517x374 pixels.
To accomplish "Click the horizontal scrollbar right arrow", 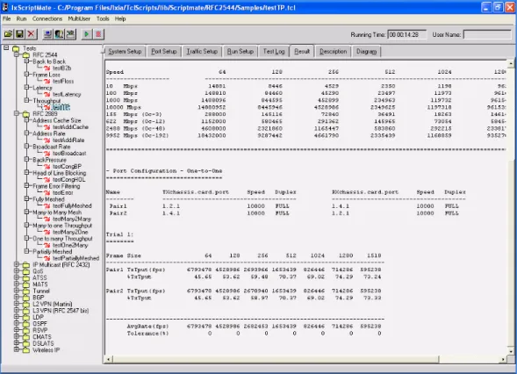I will (502, 359).
